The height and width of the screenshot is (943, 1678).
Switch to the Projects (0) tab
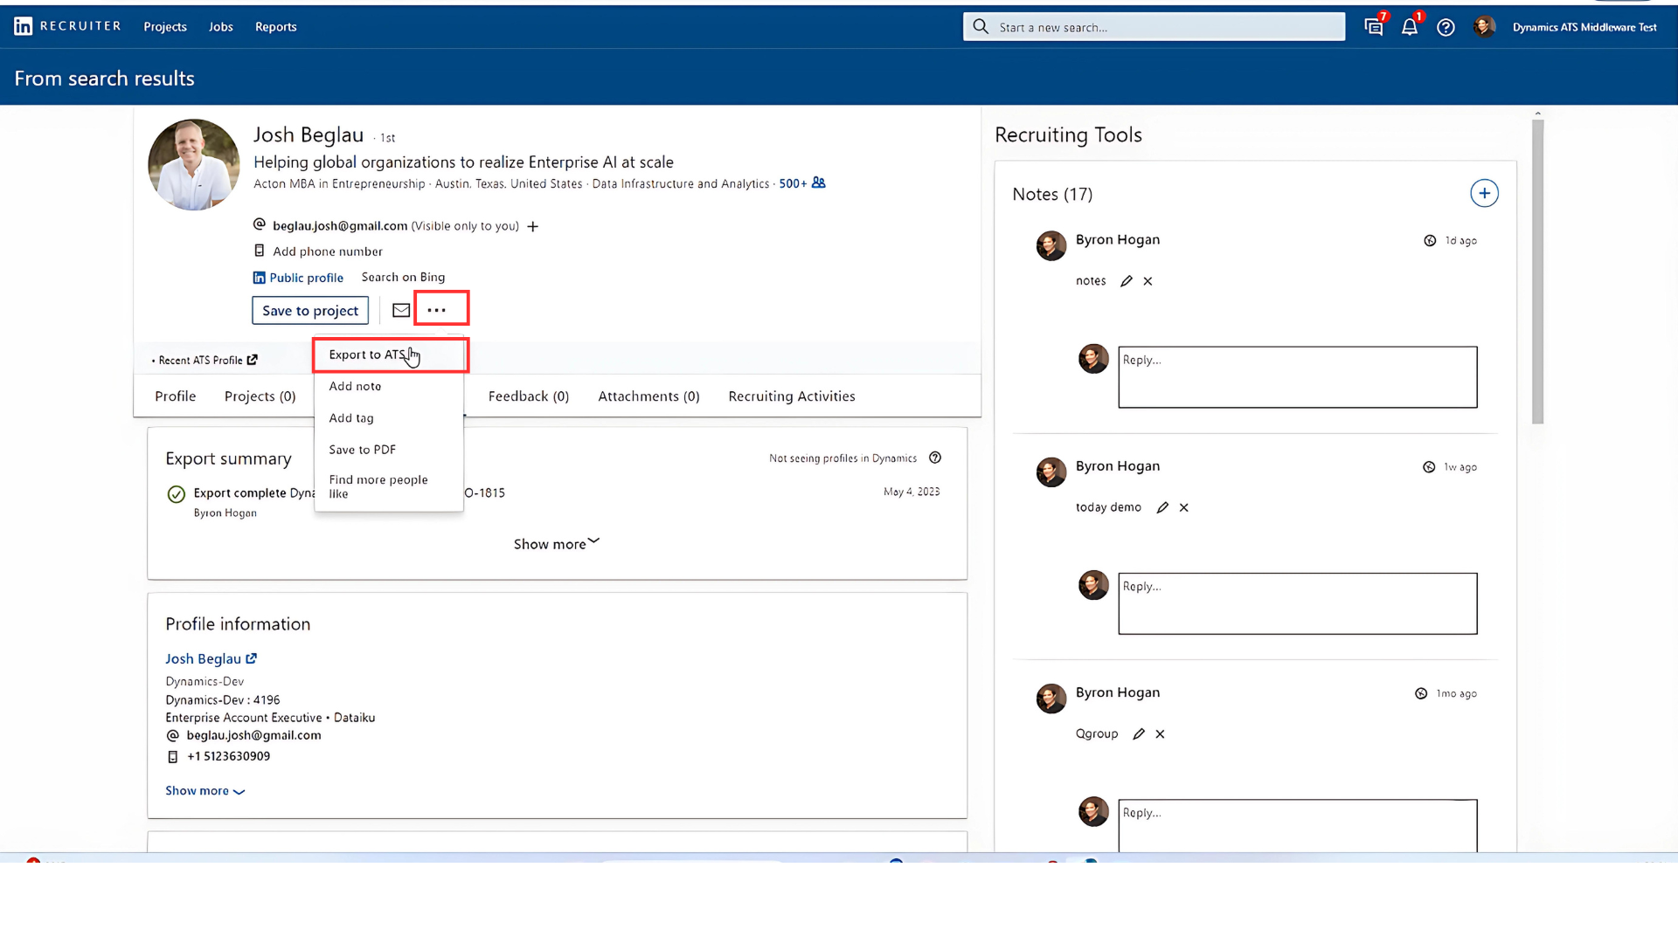[260, 396]
